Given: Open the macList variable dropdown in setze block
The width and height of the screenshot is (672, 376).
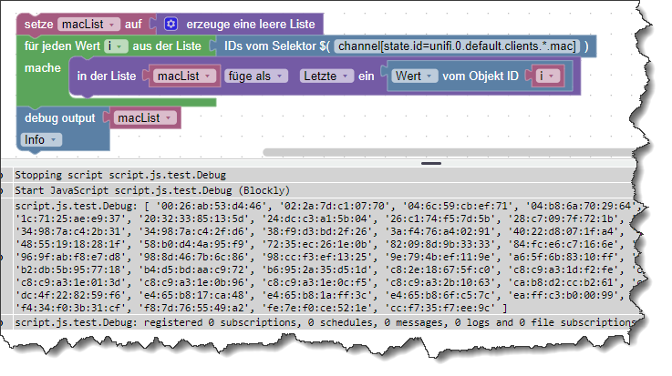Looking at the screenshot, I should tap(88, 25).
